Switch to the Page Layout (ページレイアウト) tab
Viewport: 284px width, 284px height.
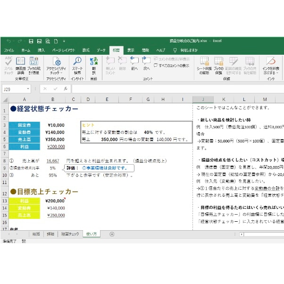pos(63,50)
